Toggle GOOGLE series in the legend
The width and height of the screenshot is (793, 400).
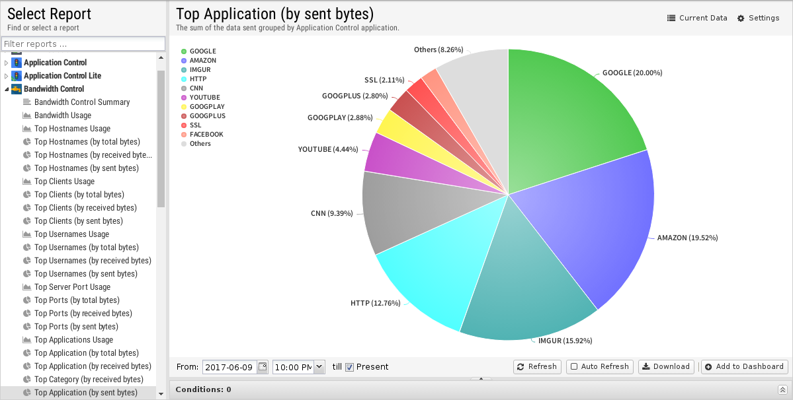tap(199, 51)
